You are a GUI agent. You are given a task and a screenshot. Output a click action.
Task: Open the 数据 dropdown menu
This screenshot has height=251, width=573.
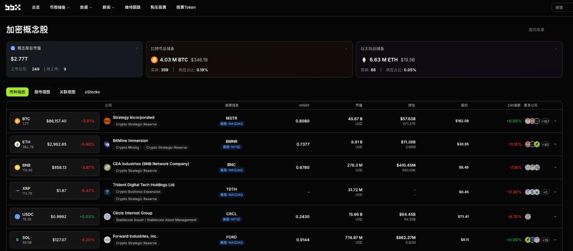click(x=86, y=7)
